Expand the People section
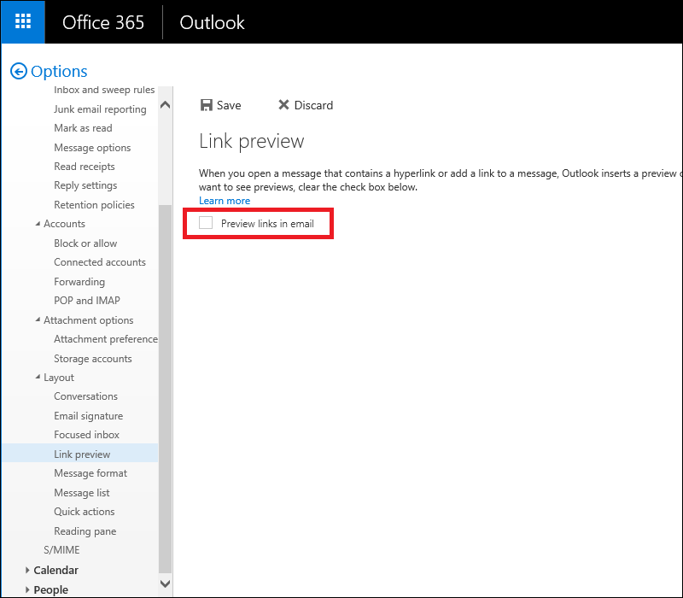Image resolution: width=683 pixels, height=598 pixels. pyautogui.click(x=27, y=589)
